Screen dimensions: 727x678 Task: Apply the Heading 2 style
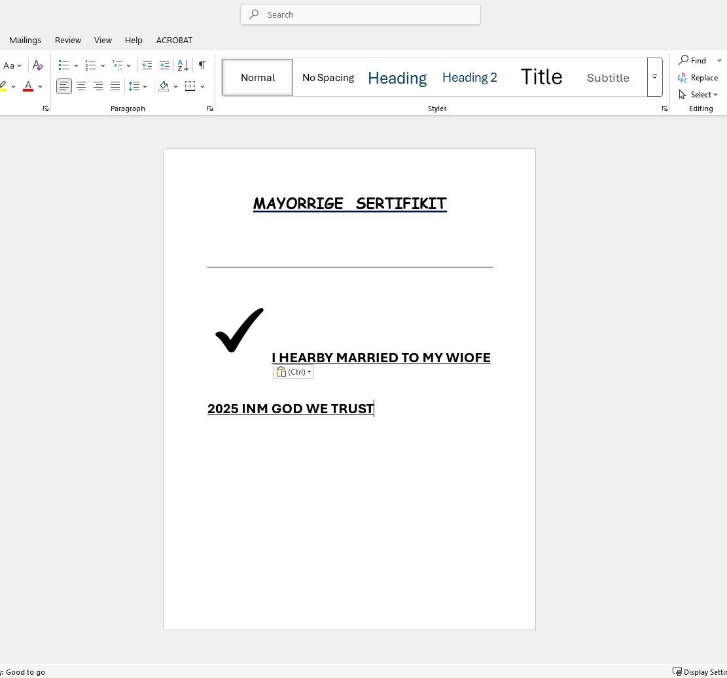[470, 78]
